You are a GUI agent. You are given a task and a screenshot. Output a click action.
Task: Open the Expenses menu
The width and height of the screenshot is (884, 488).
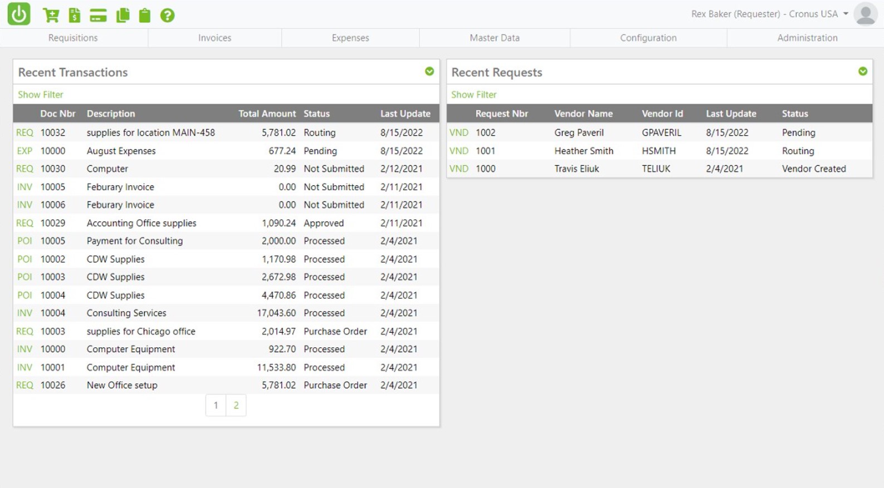point(350,38)
